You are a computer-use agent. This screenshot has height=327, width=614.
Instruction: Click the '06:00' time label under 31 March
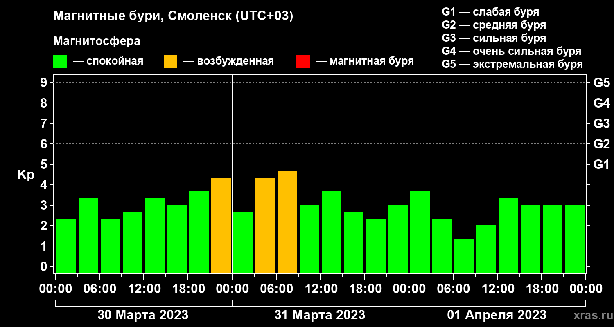click(x=276, y=289)
